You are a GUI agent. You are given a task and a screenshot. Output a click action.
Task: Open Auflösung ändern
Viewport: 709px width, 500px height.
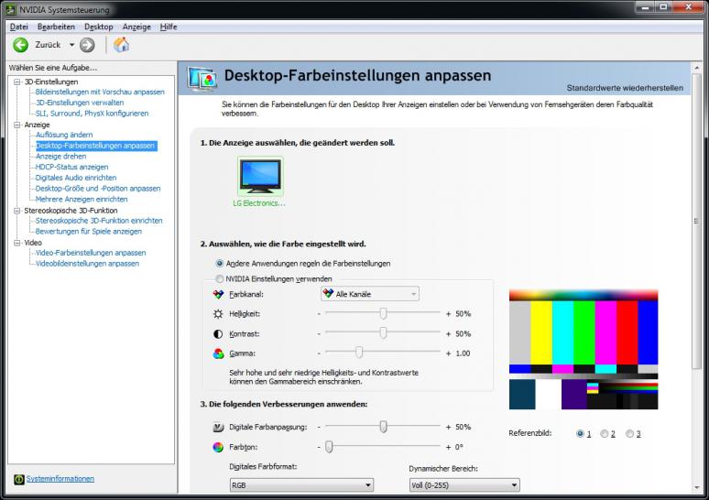click(x=64, y=135)
